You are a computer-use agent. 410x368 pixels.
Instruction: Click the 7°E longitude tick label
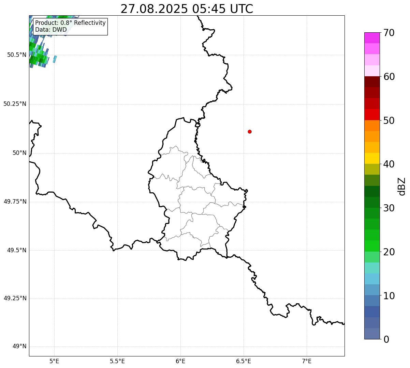pos(307,361)
